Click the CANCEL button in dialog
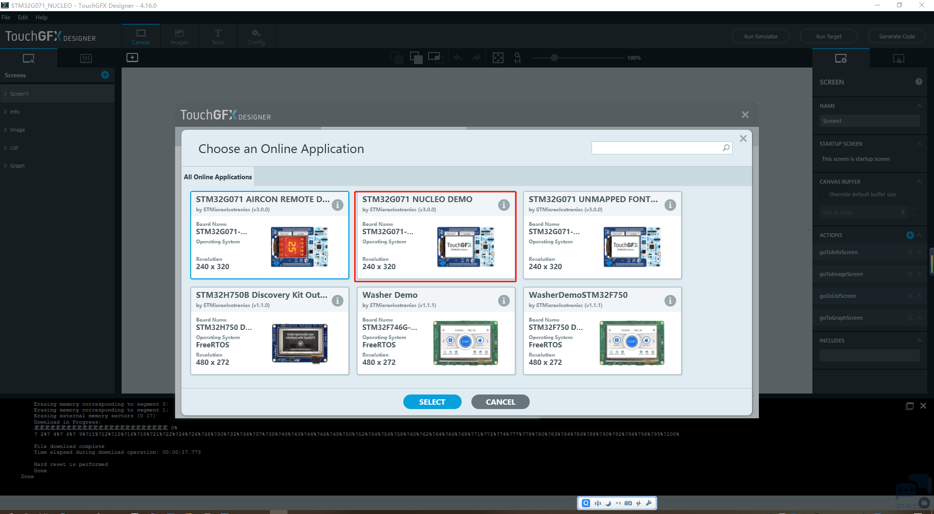 (500, 402)
